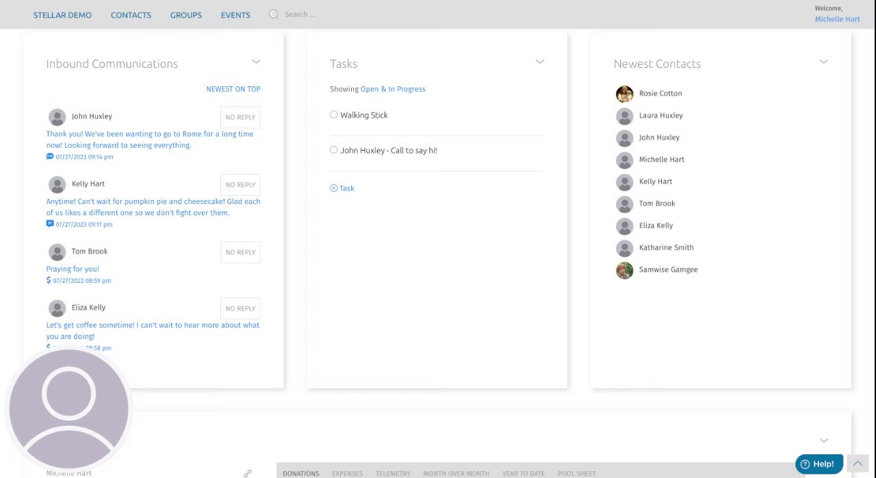Collapse the Newest Contacts panel

[823, 62]
